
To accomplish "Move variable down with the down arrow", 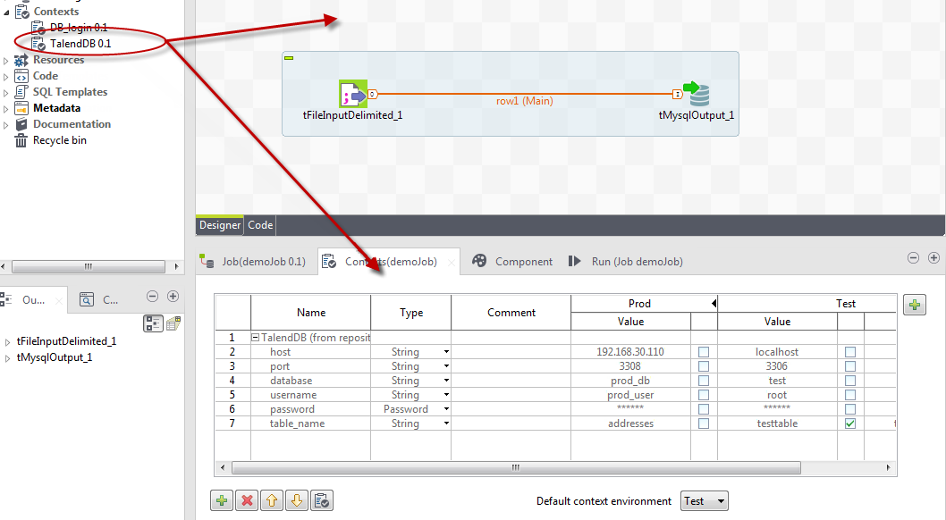I will (298, 501).
